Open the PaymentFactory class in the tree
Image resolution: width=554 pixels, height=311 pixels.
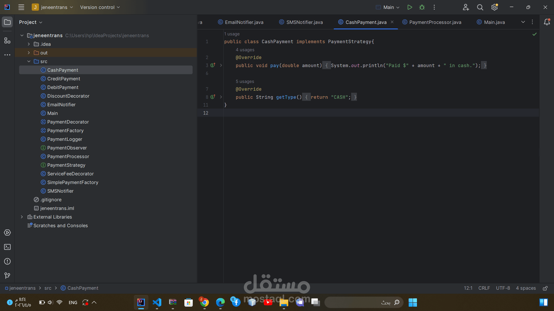(65, 130)
